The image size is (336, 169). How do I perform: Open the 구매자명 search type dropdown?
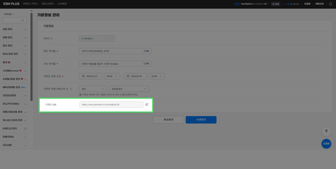click(9, 14)
